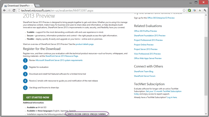
Task: Click the browser forward arrow
Action: pos(9,10)
